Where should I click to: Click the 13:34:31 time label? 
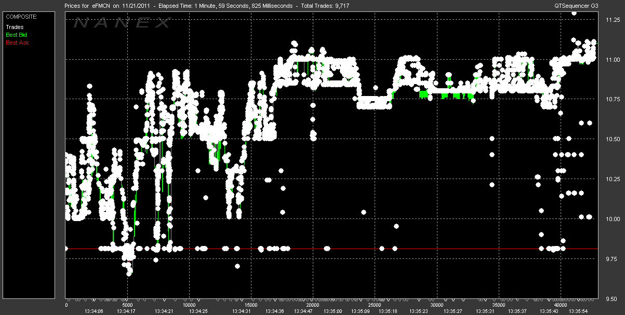[242, 311]
